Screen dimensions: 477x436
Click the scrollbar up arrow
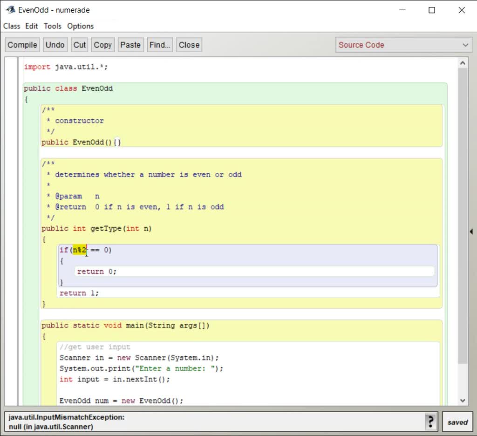463,62
